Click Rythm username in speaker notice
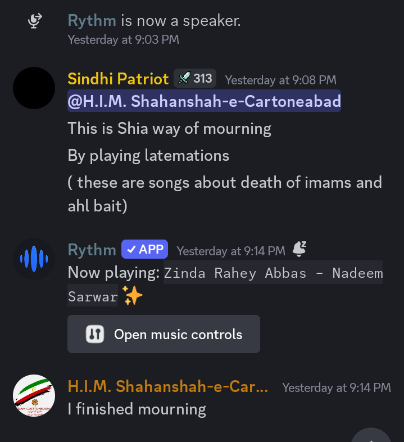Image resolution: width=404 pixels, height=442 pixels. [x=92, y=21]
